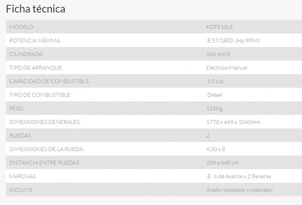Click the Eléctrico/Manual value
This screenshot has width=302, height=205.
tap(227, 68)
